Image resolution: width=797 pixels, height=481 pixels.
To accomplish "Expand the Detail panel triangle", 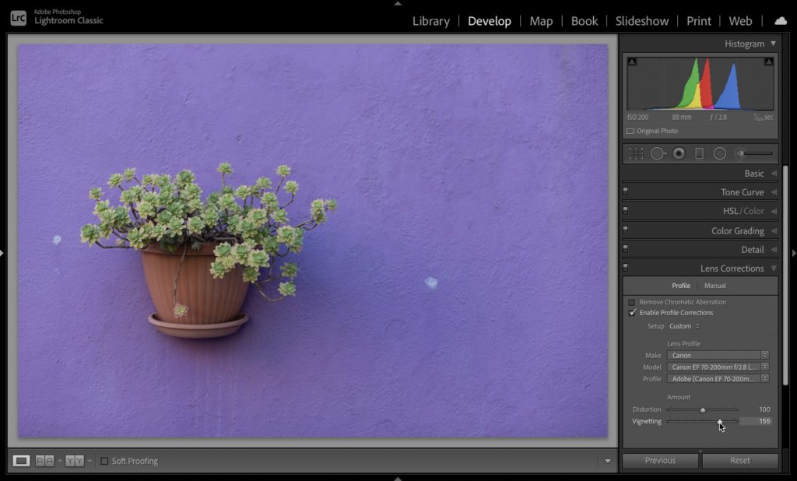I will [774, 250].
